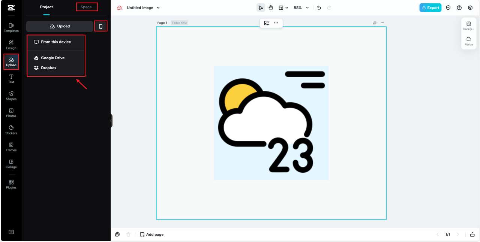Open the Shapes panel

11,96
